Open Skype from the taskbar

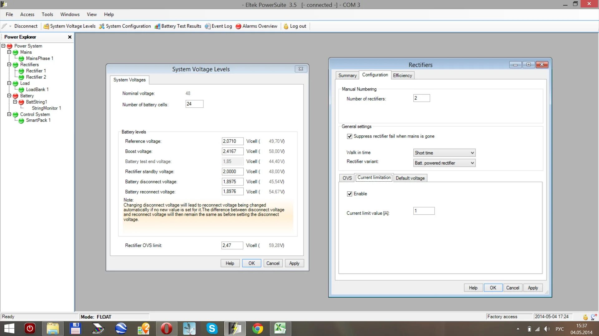(x=212, y=329)
